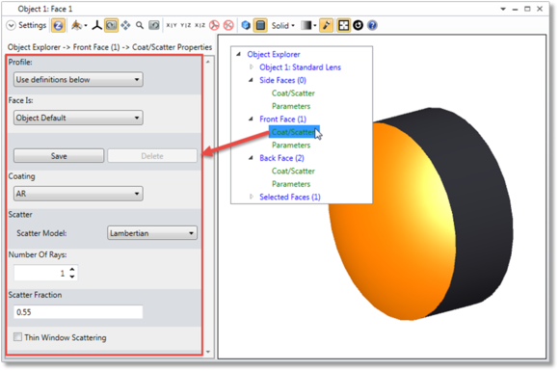Viewport: 559px width, 371px height.
Task: Click the three-axis orientation icon
Action: (96, 25)
